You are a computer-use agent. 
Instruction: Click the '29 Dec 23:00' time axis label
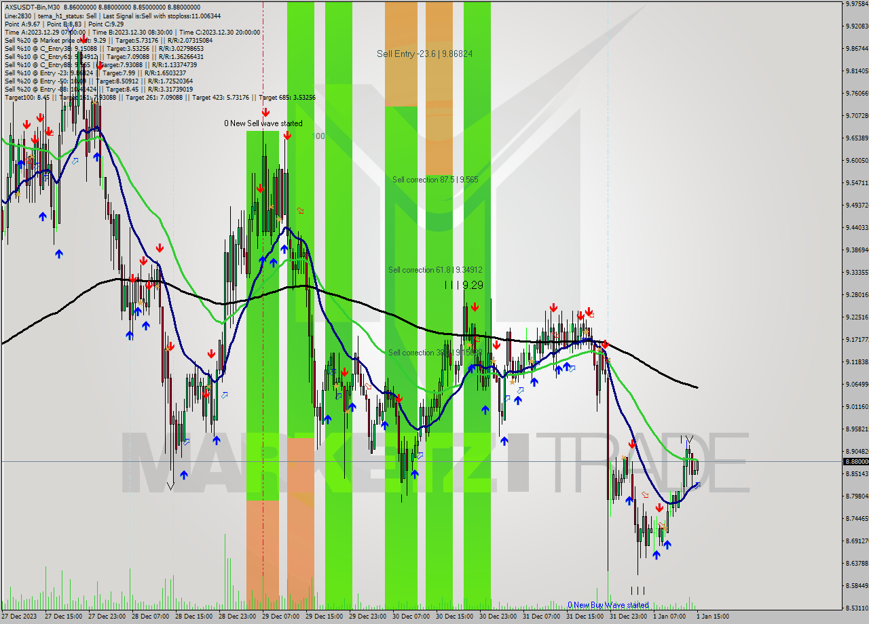click(x=367, y=617)
